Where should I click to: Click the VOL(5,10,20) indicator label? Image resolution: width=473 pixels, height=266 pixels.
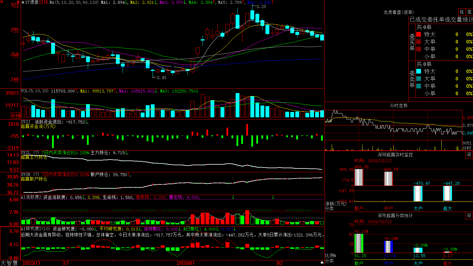pyautogui.click(x=35, y=91)
